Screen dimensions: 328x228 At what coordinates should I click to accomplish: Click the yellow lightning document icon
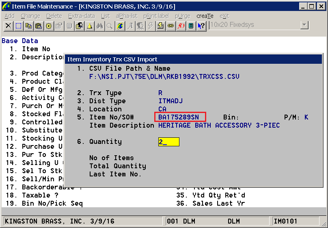160,26
